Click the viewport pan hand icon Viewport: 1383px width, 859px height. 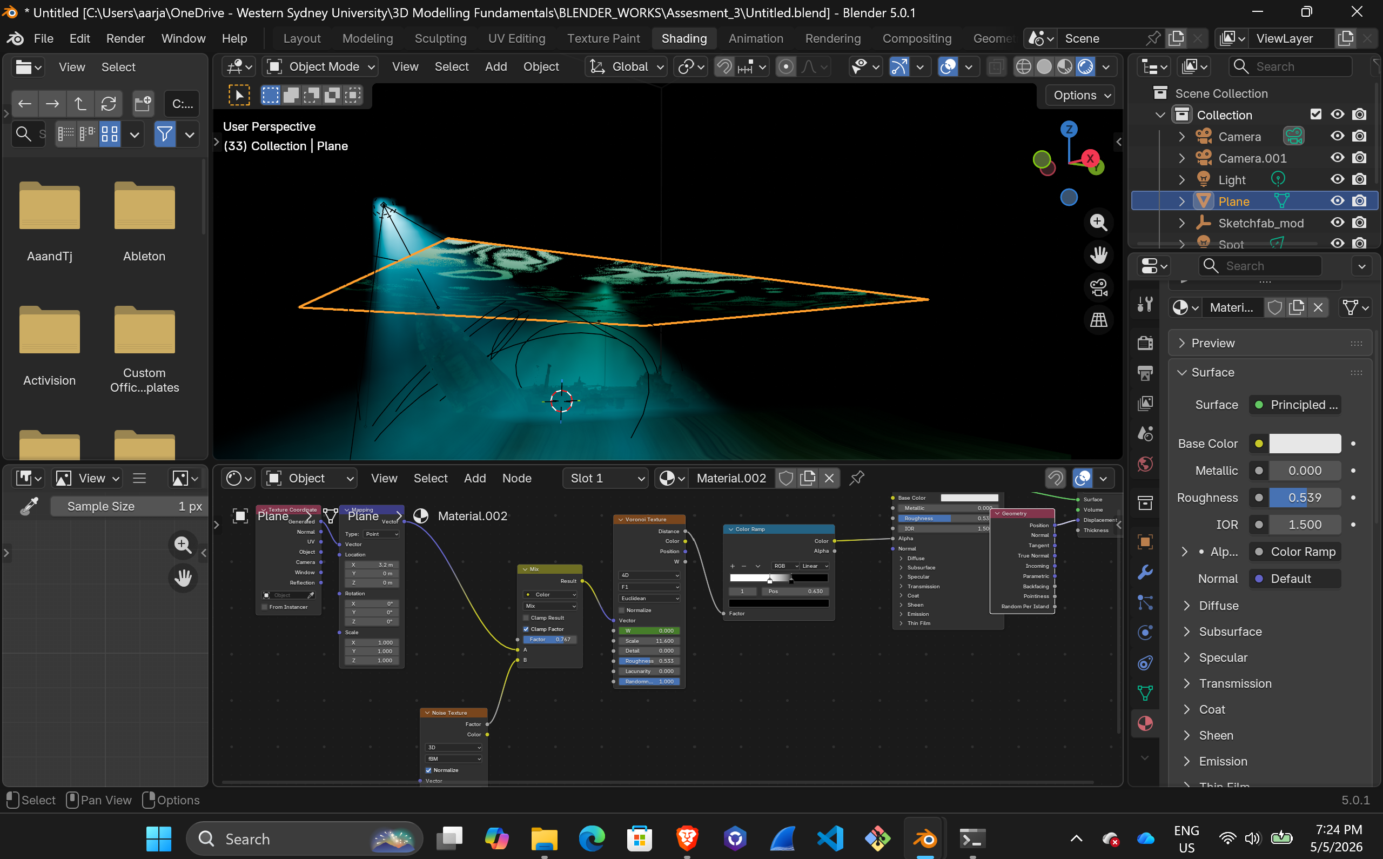(x=1098, y=254)
